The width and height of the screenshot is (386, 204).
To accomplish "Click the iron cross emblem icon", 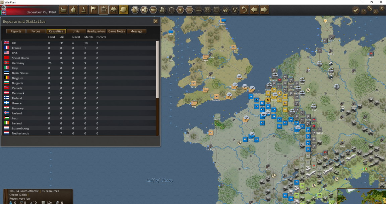I will pos(4,7).
